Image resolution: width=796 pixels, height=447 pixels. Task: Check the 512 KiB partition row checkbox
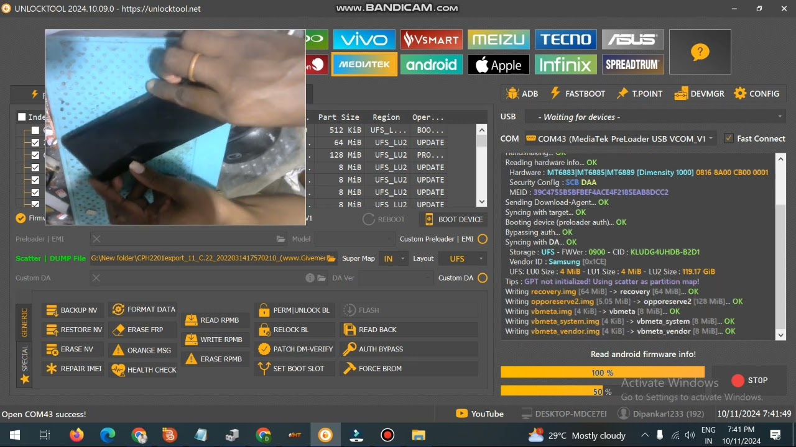point(35,130)
